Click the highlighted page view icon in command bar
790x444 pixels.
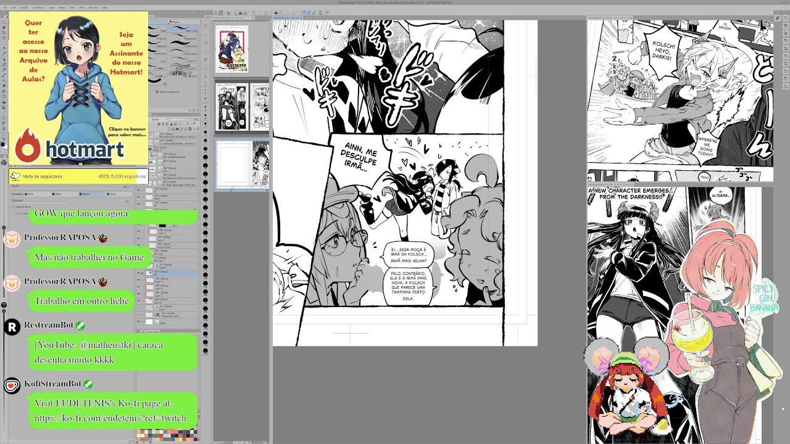point(220,13)
